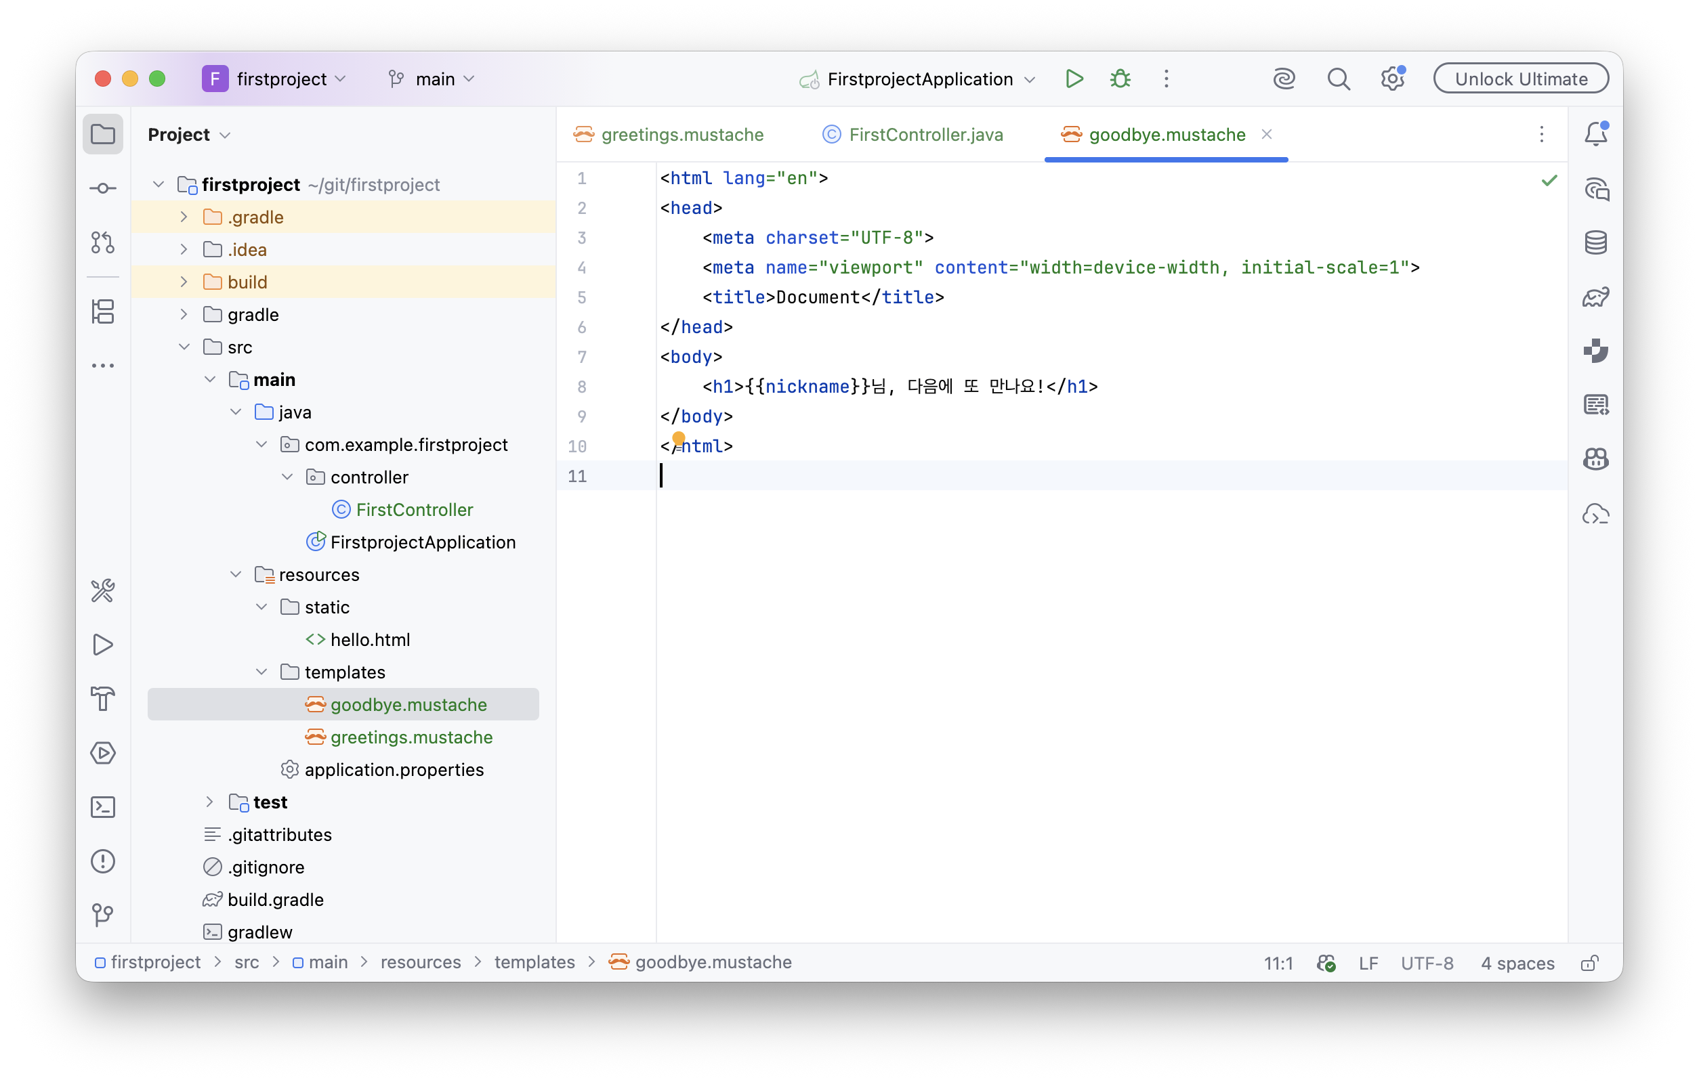Open the main branch dropdown
Image resolution: width=1699 pixels, height=1082 pixels.
[432, 79]
